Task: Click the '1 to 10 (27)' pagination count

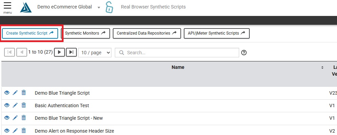Action: pos(40,52)
